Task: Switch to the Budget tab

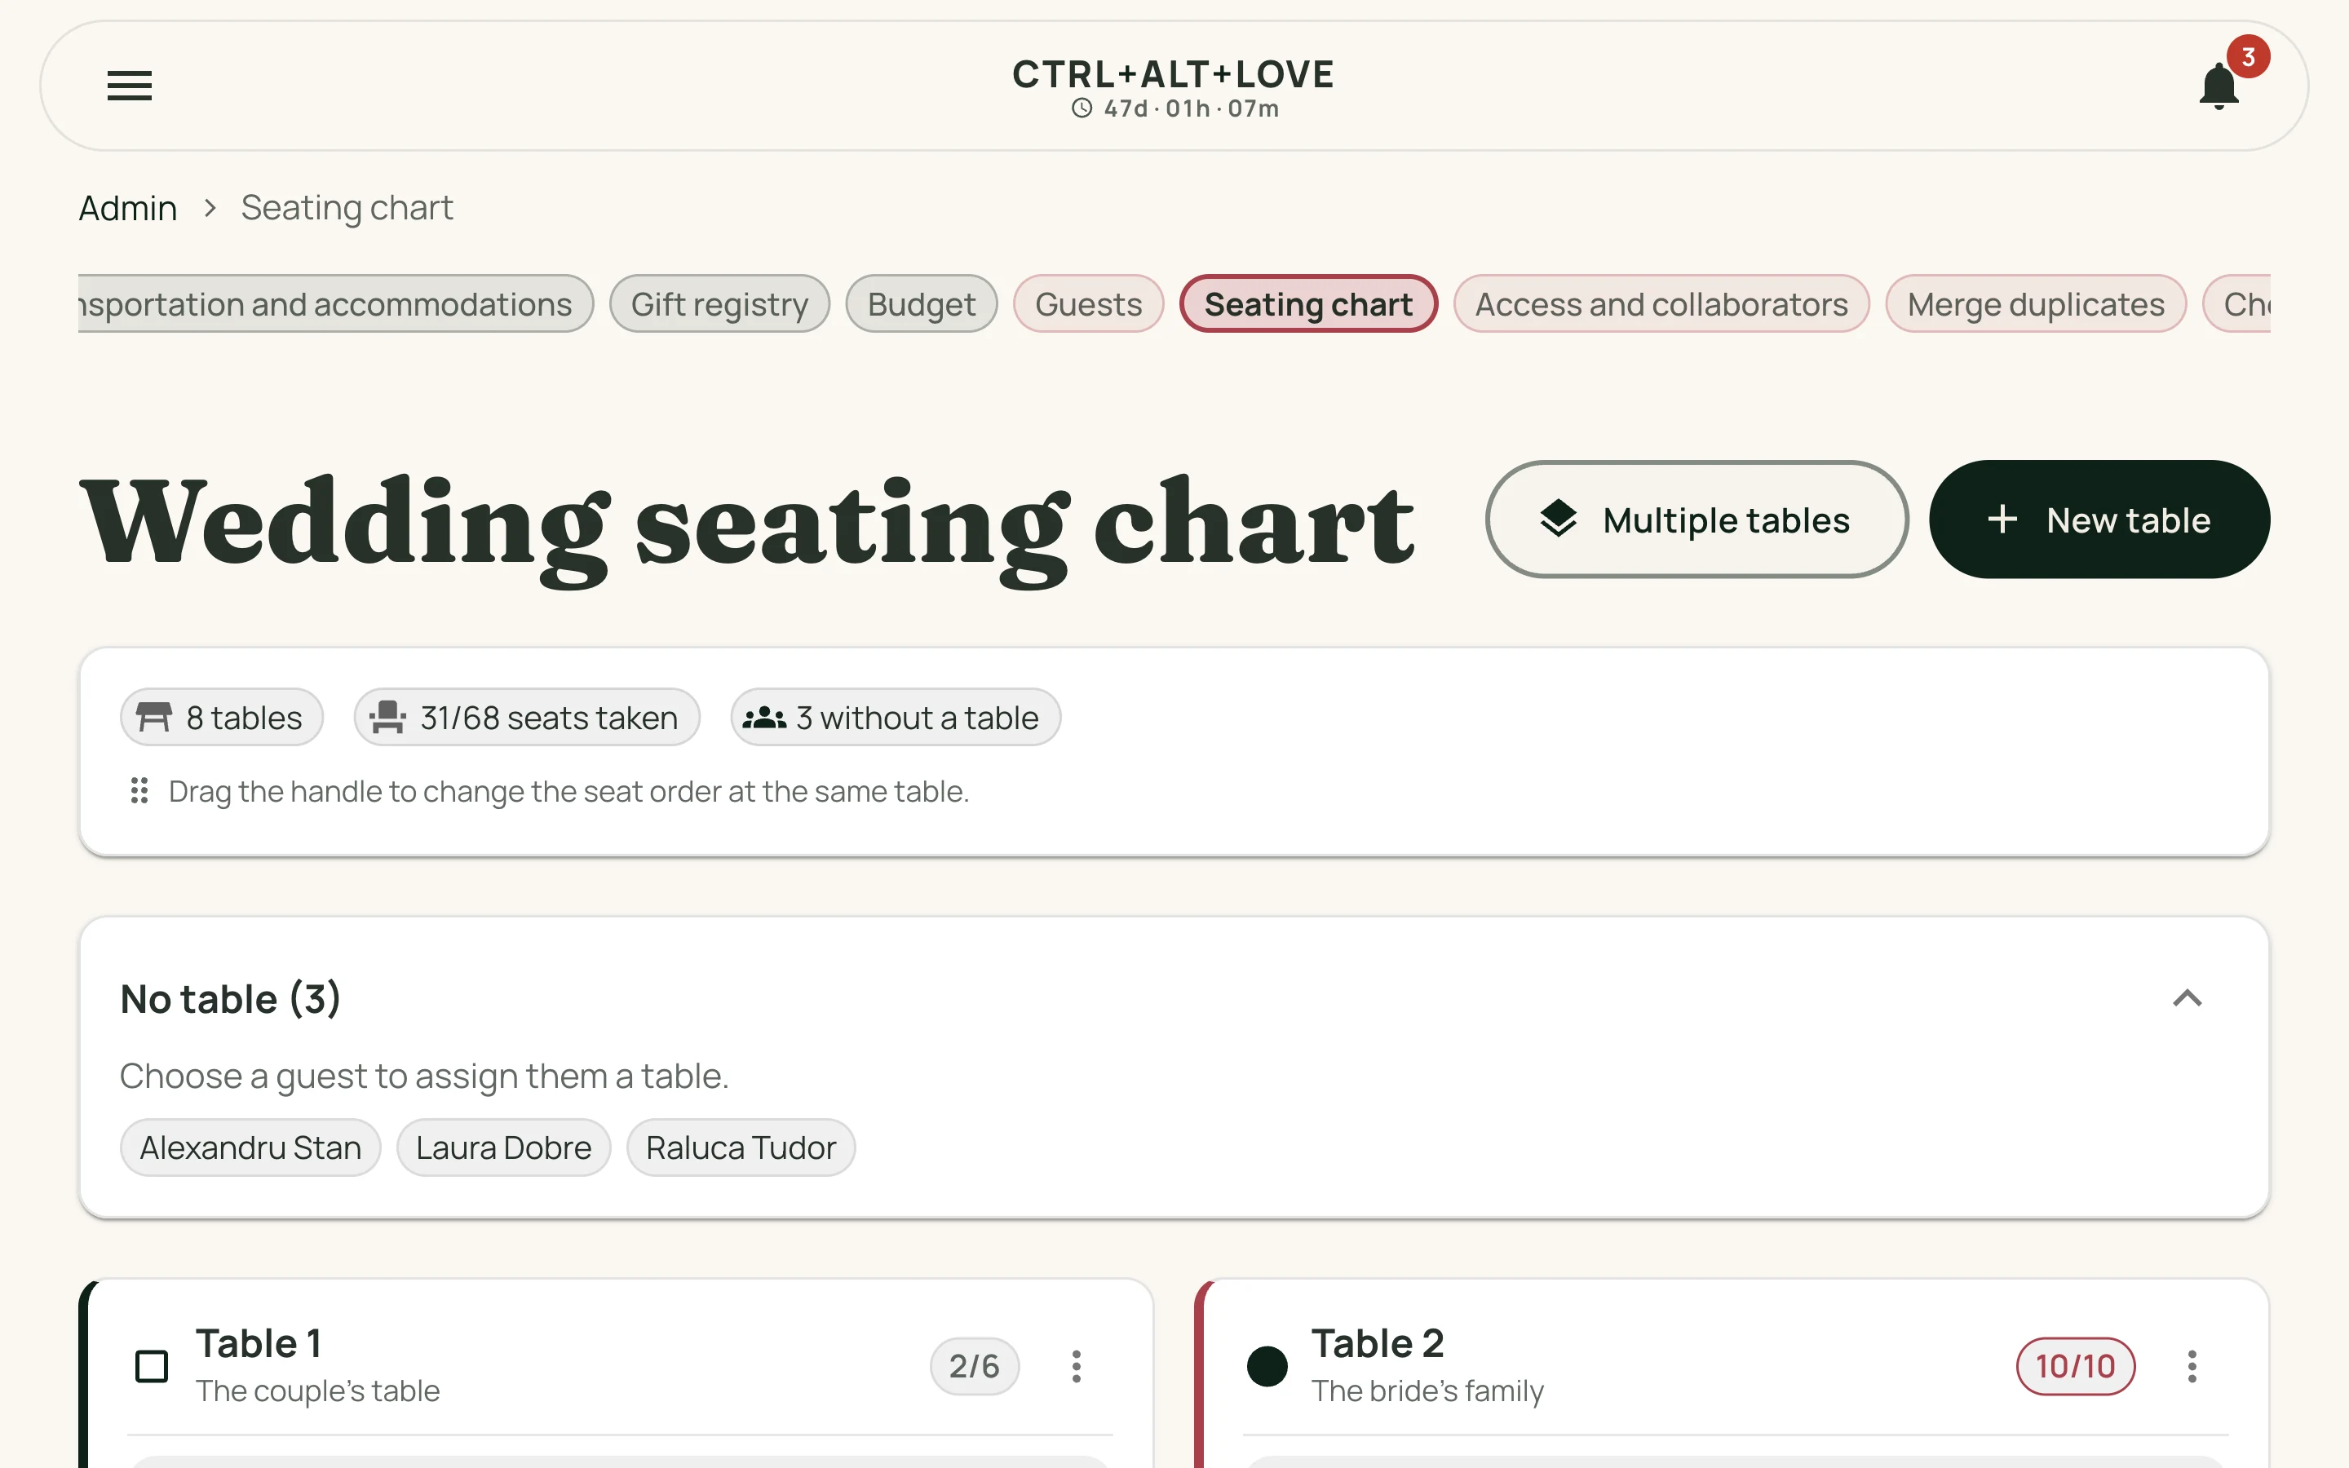Action: pyautogui.click(x=921, y=304)
